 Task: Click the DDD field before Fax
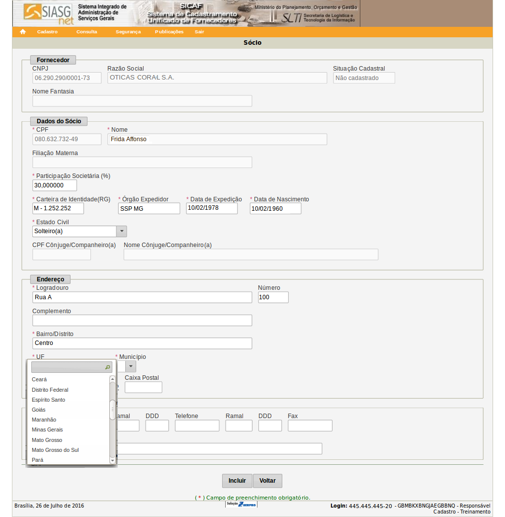[x=270, y=426]
